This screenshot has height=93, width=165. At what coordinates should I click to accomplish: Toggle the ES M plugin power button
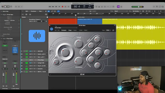pos(52,29)
